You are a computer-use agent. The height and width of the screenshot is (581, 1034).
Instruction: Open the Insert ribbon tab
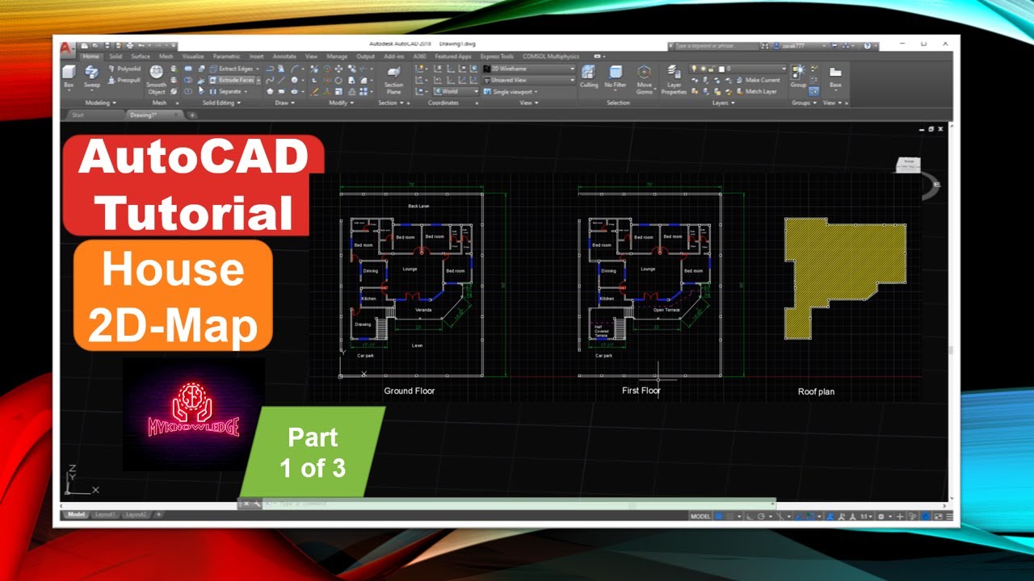(256, 56)
